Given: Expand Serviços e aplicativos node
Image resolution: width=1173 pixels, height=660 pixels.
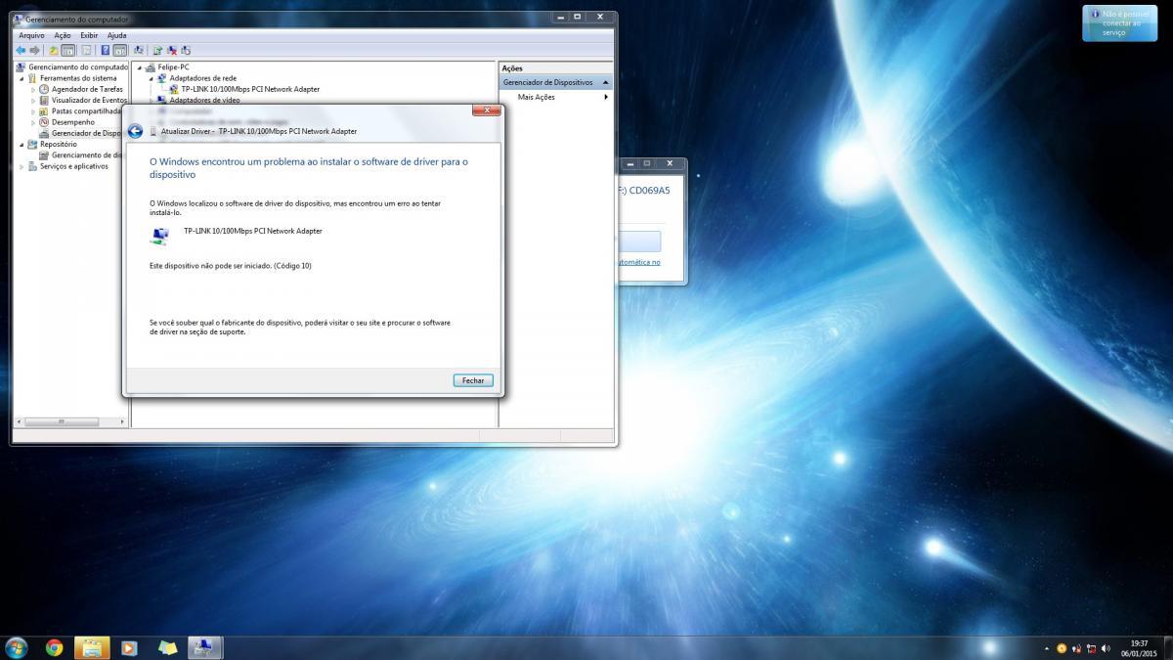Looking at the screenshot, I should 22,166.
